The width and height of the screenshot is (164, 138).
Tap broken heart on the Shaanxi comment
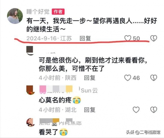click(x=154, y=78)
